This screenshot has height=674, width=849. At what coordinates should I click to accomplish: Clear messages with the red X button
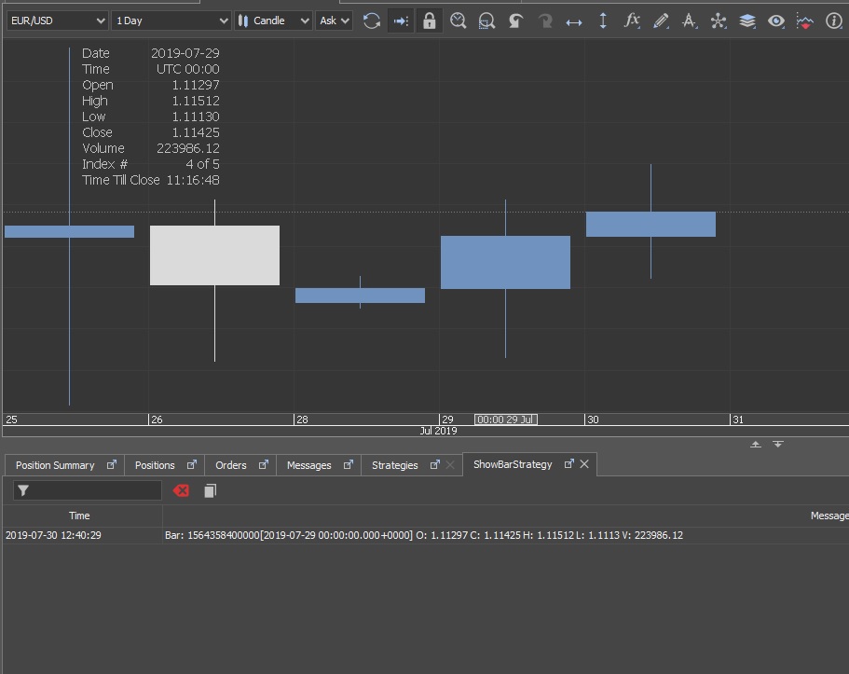coord(181,491)
